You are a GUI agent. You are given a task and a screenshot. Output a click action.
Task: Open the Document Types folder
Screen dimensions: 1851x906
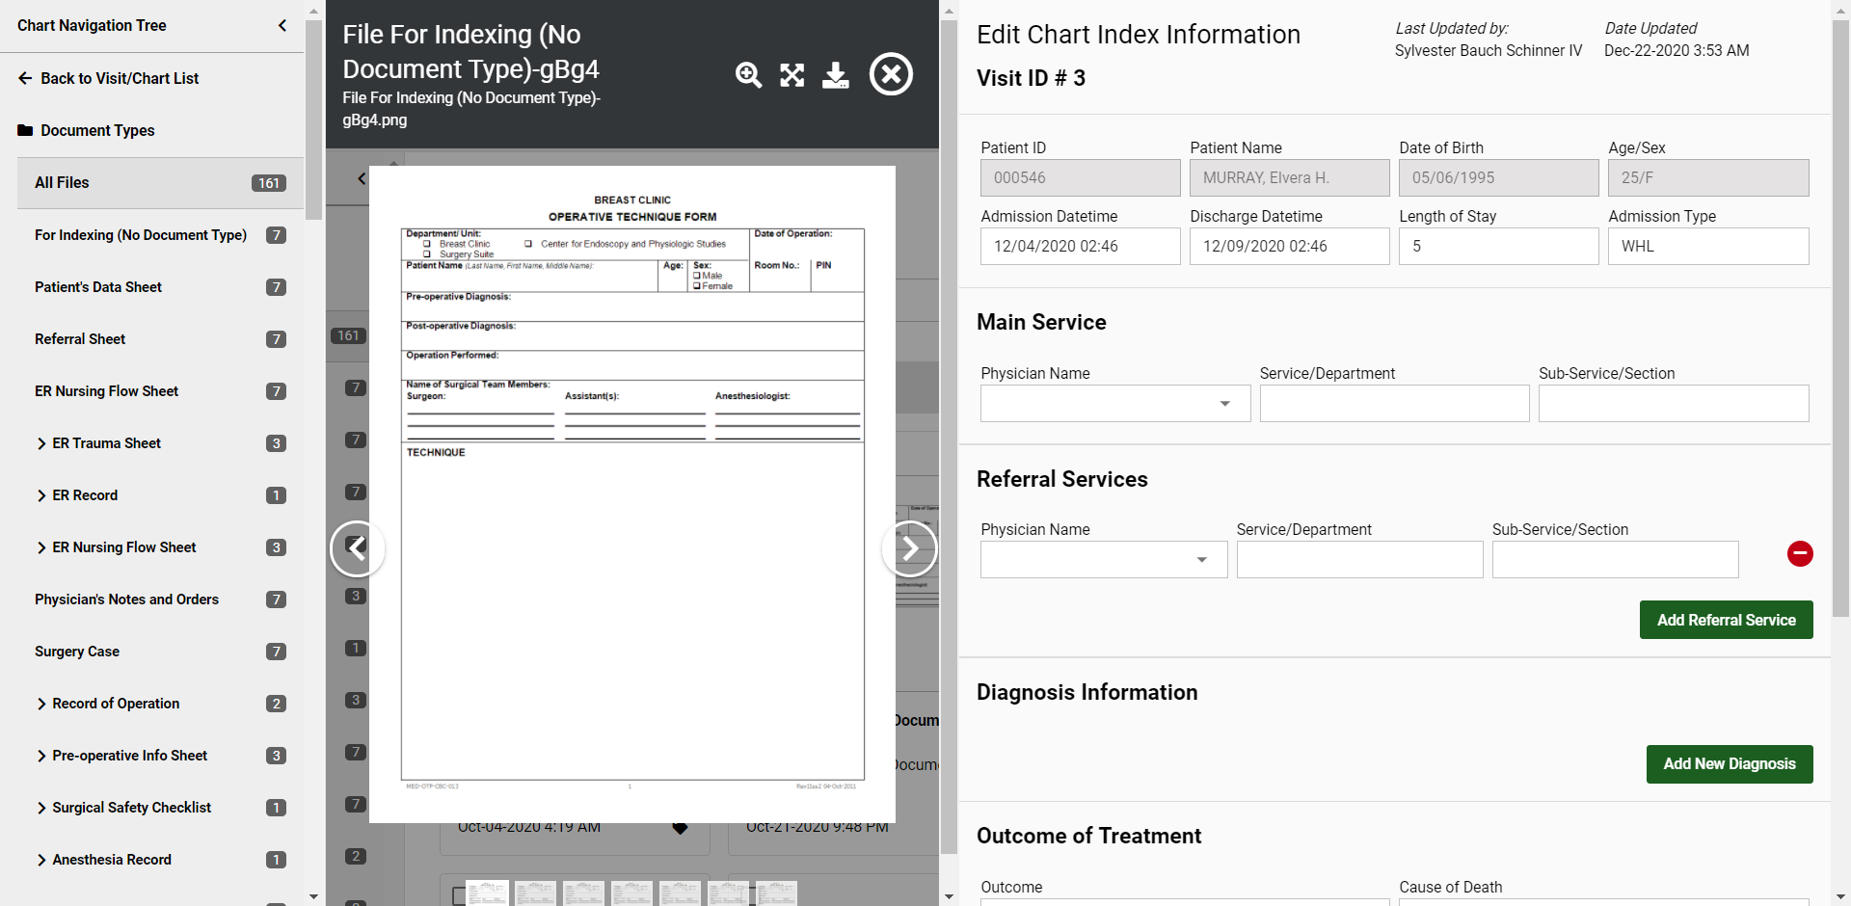tap(86, 130)
